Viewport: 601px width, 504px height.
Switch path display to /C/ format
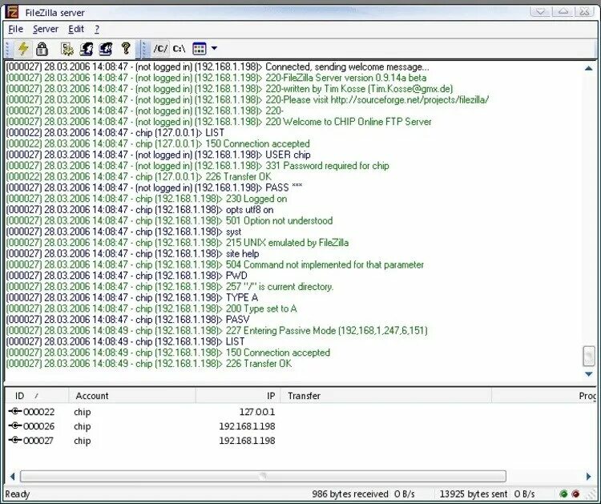point(160,49)
